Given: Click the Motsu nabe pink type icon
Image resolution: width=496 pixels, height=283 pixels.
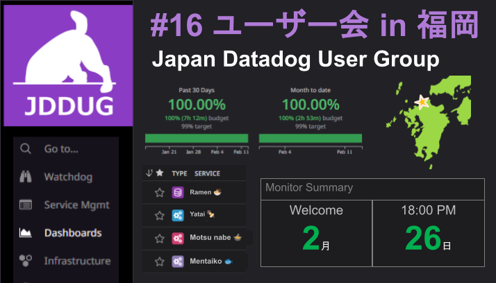Looking at the screenshot, I should click(178, 238).
